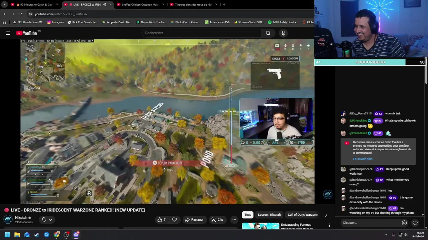The width and height of the screenshot is (428, 240).
Task: Like the video with thumbs up
Action: pyautogui.click(x=162, y=220)
